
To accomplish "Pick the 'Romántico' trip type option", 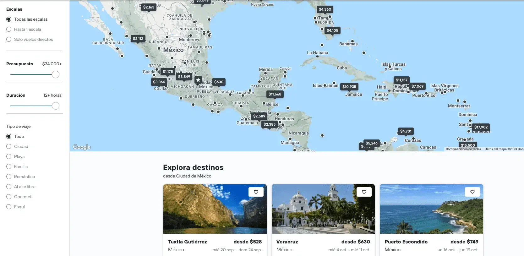I will point(9,177).
